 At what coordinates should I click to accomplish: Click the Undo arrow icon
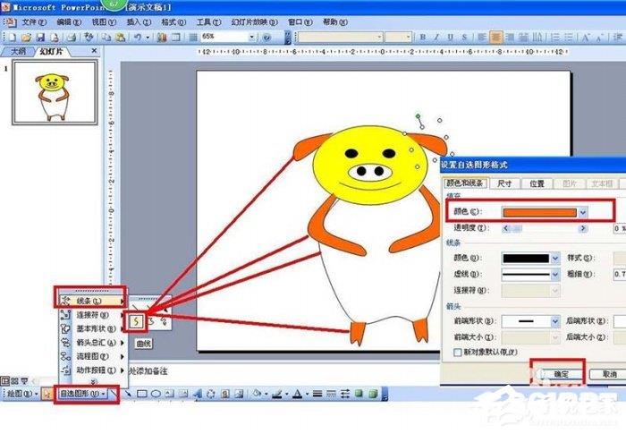point(138,38)
